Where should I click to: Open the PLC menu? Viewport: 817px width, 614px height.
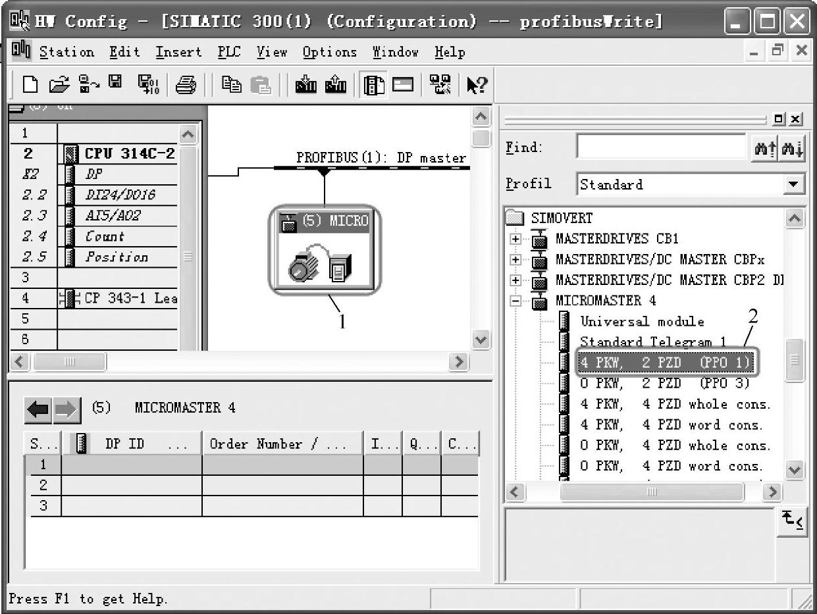[x=229, y=52]
